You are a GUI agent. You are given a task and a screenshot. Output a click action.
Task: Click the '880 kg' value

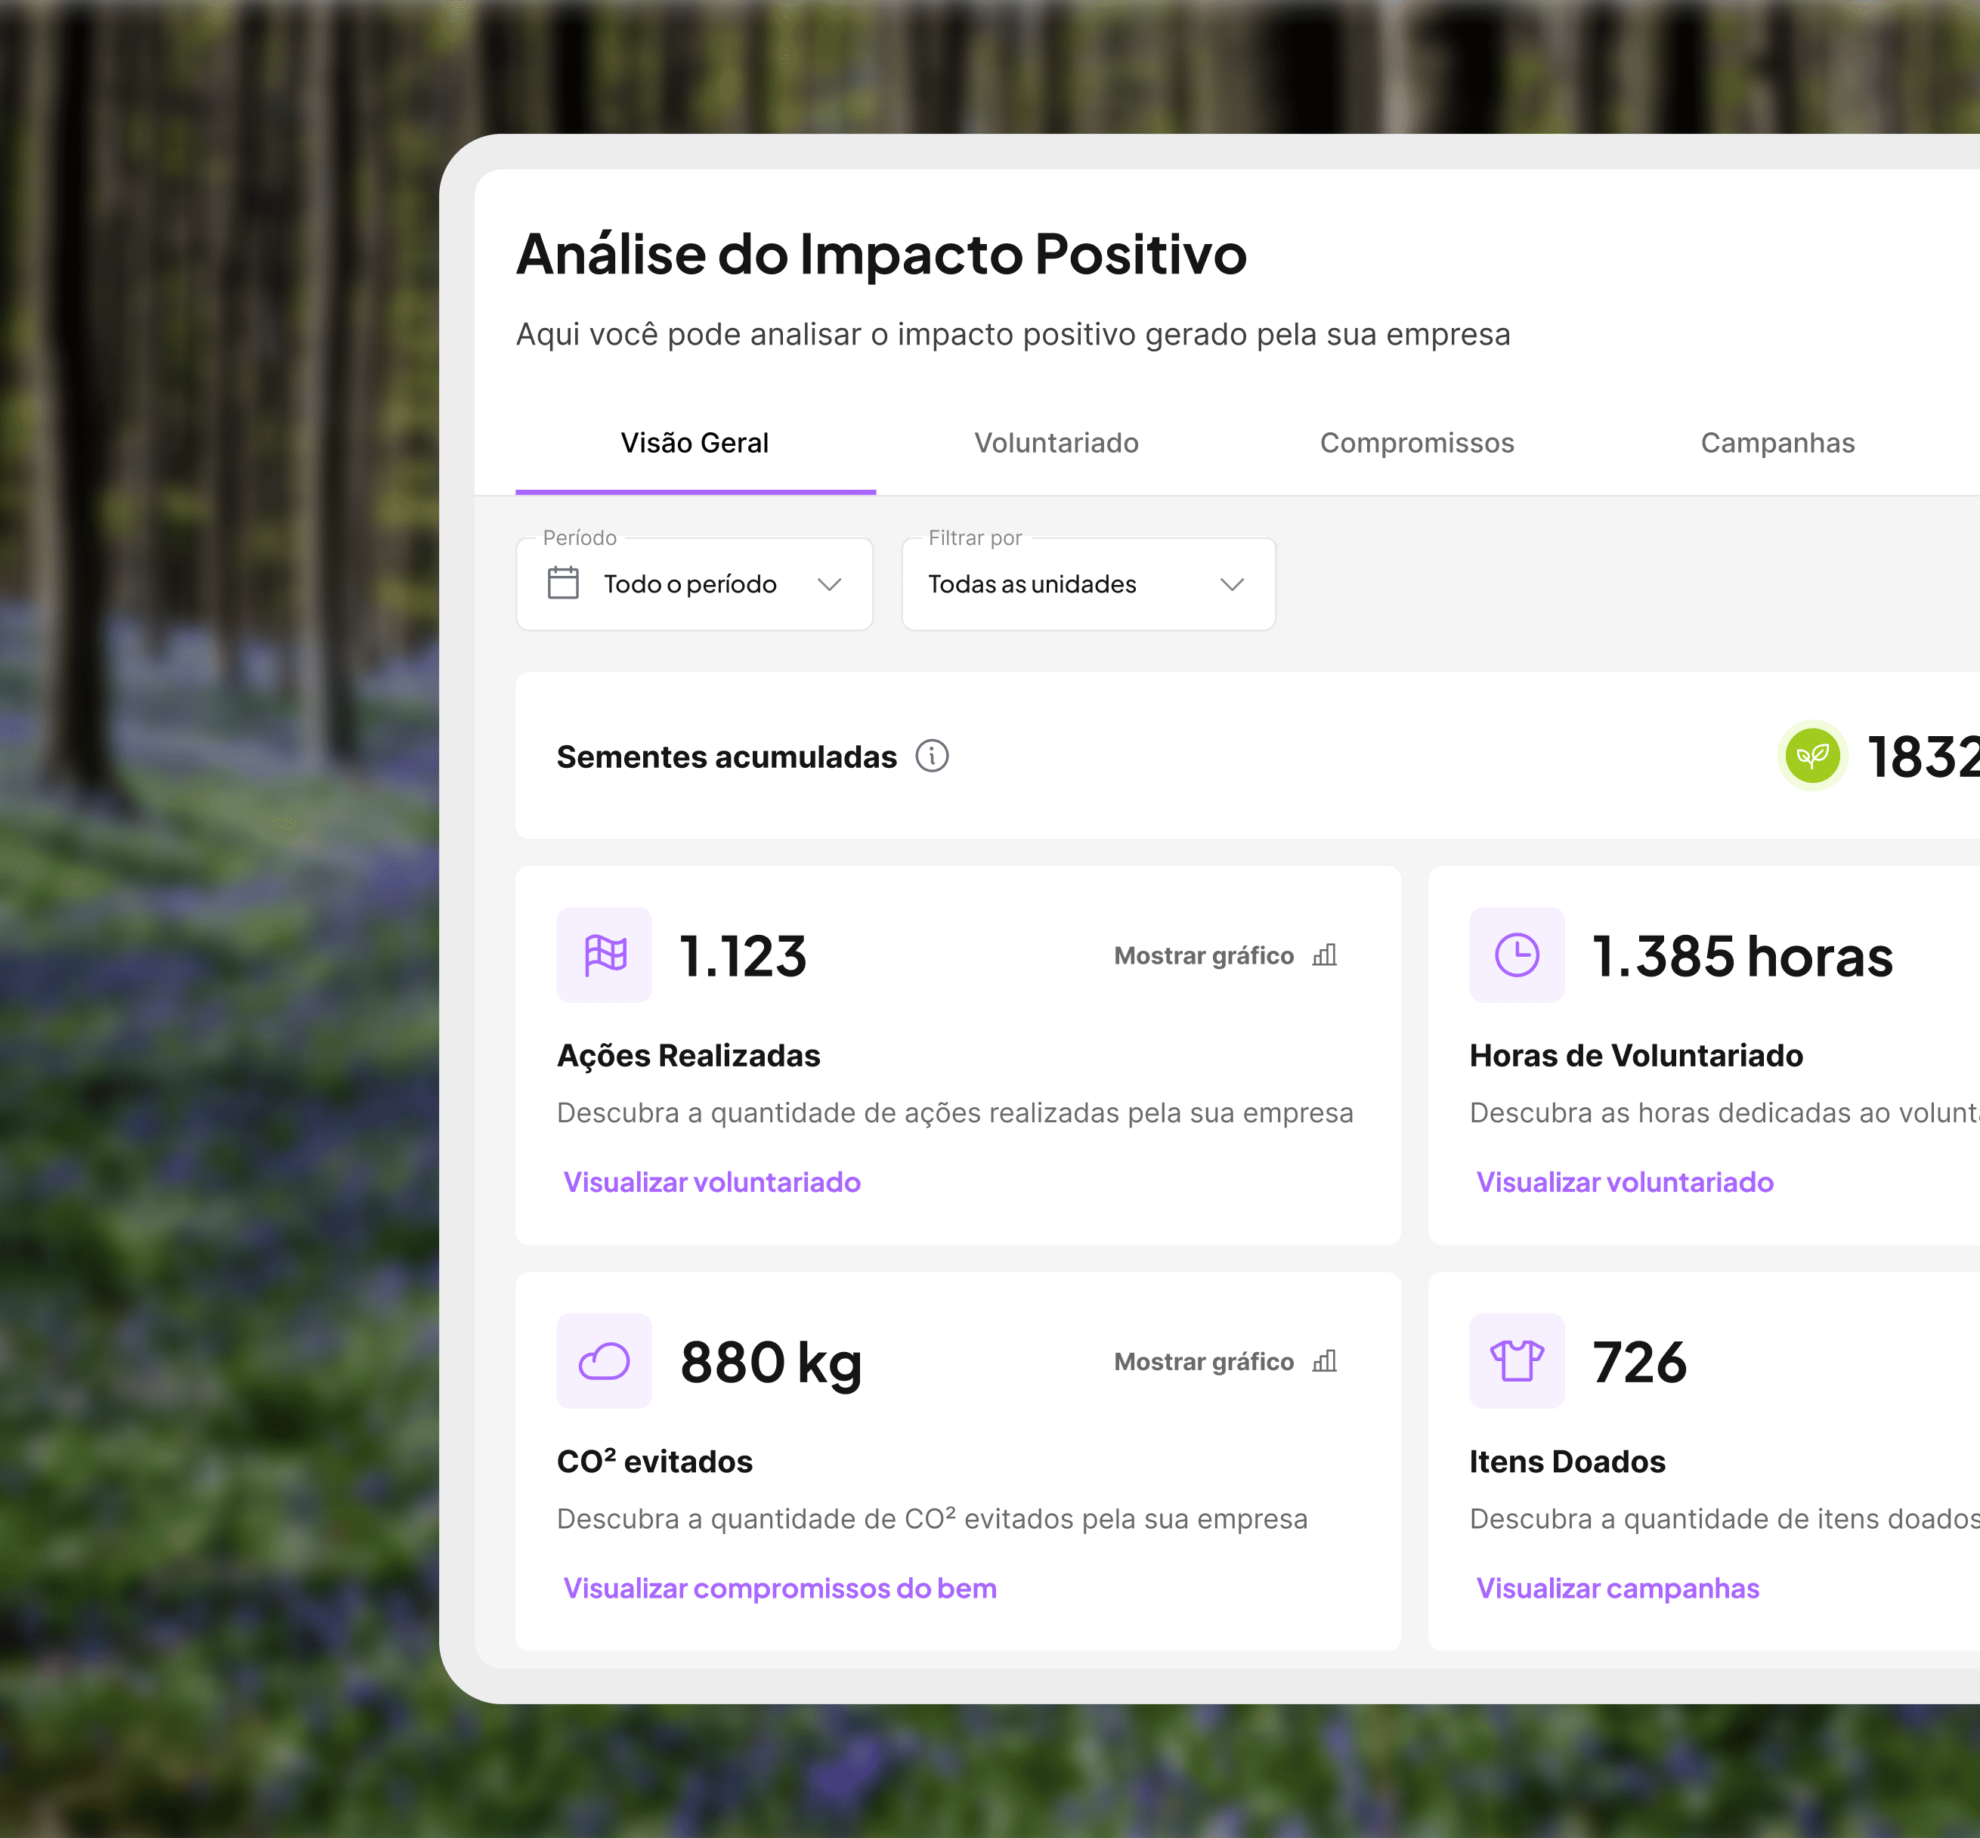coord(771,1363)
